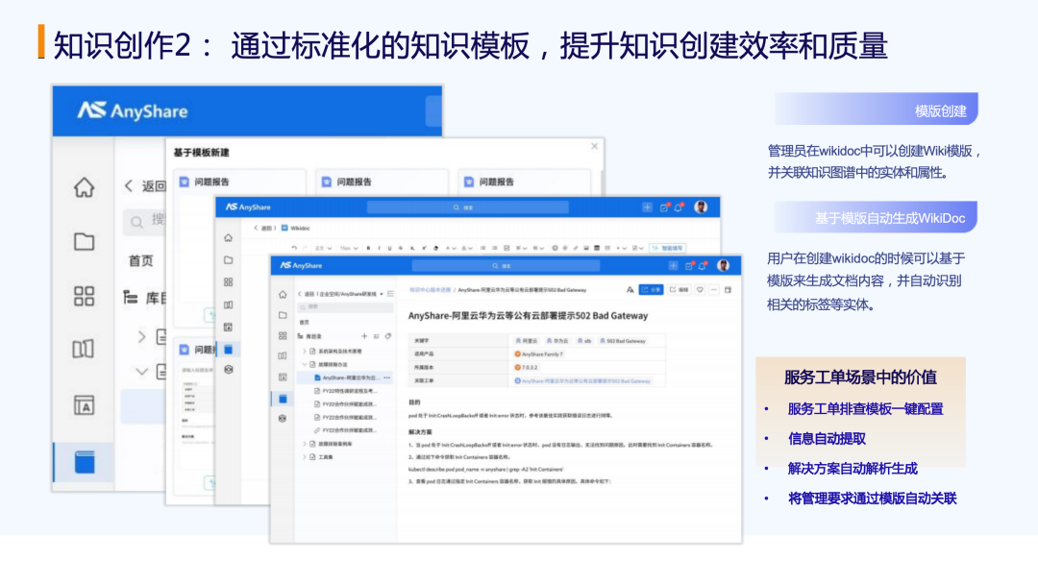Toggle italic in Wikidoc editor toolbar
1038x584 pixels.
coord(379,248)
